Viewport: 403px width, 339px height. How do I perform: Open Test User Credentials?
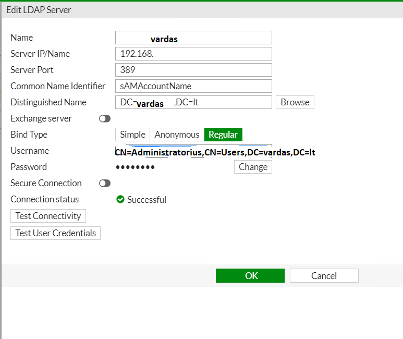(55, 233)
